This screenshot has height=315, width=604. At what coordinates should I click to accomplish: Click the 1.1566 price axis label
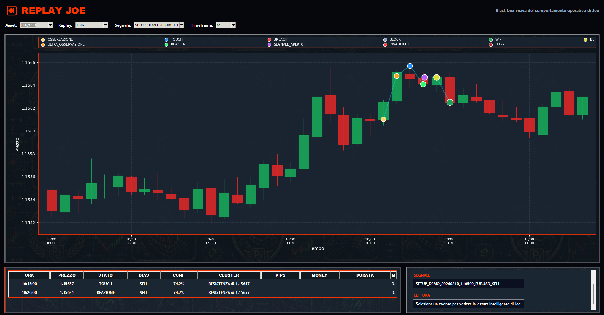tap(28, 63)
